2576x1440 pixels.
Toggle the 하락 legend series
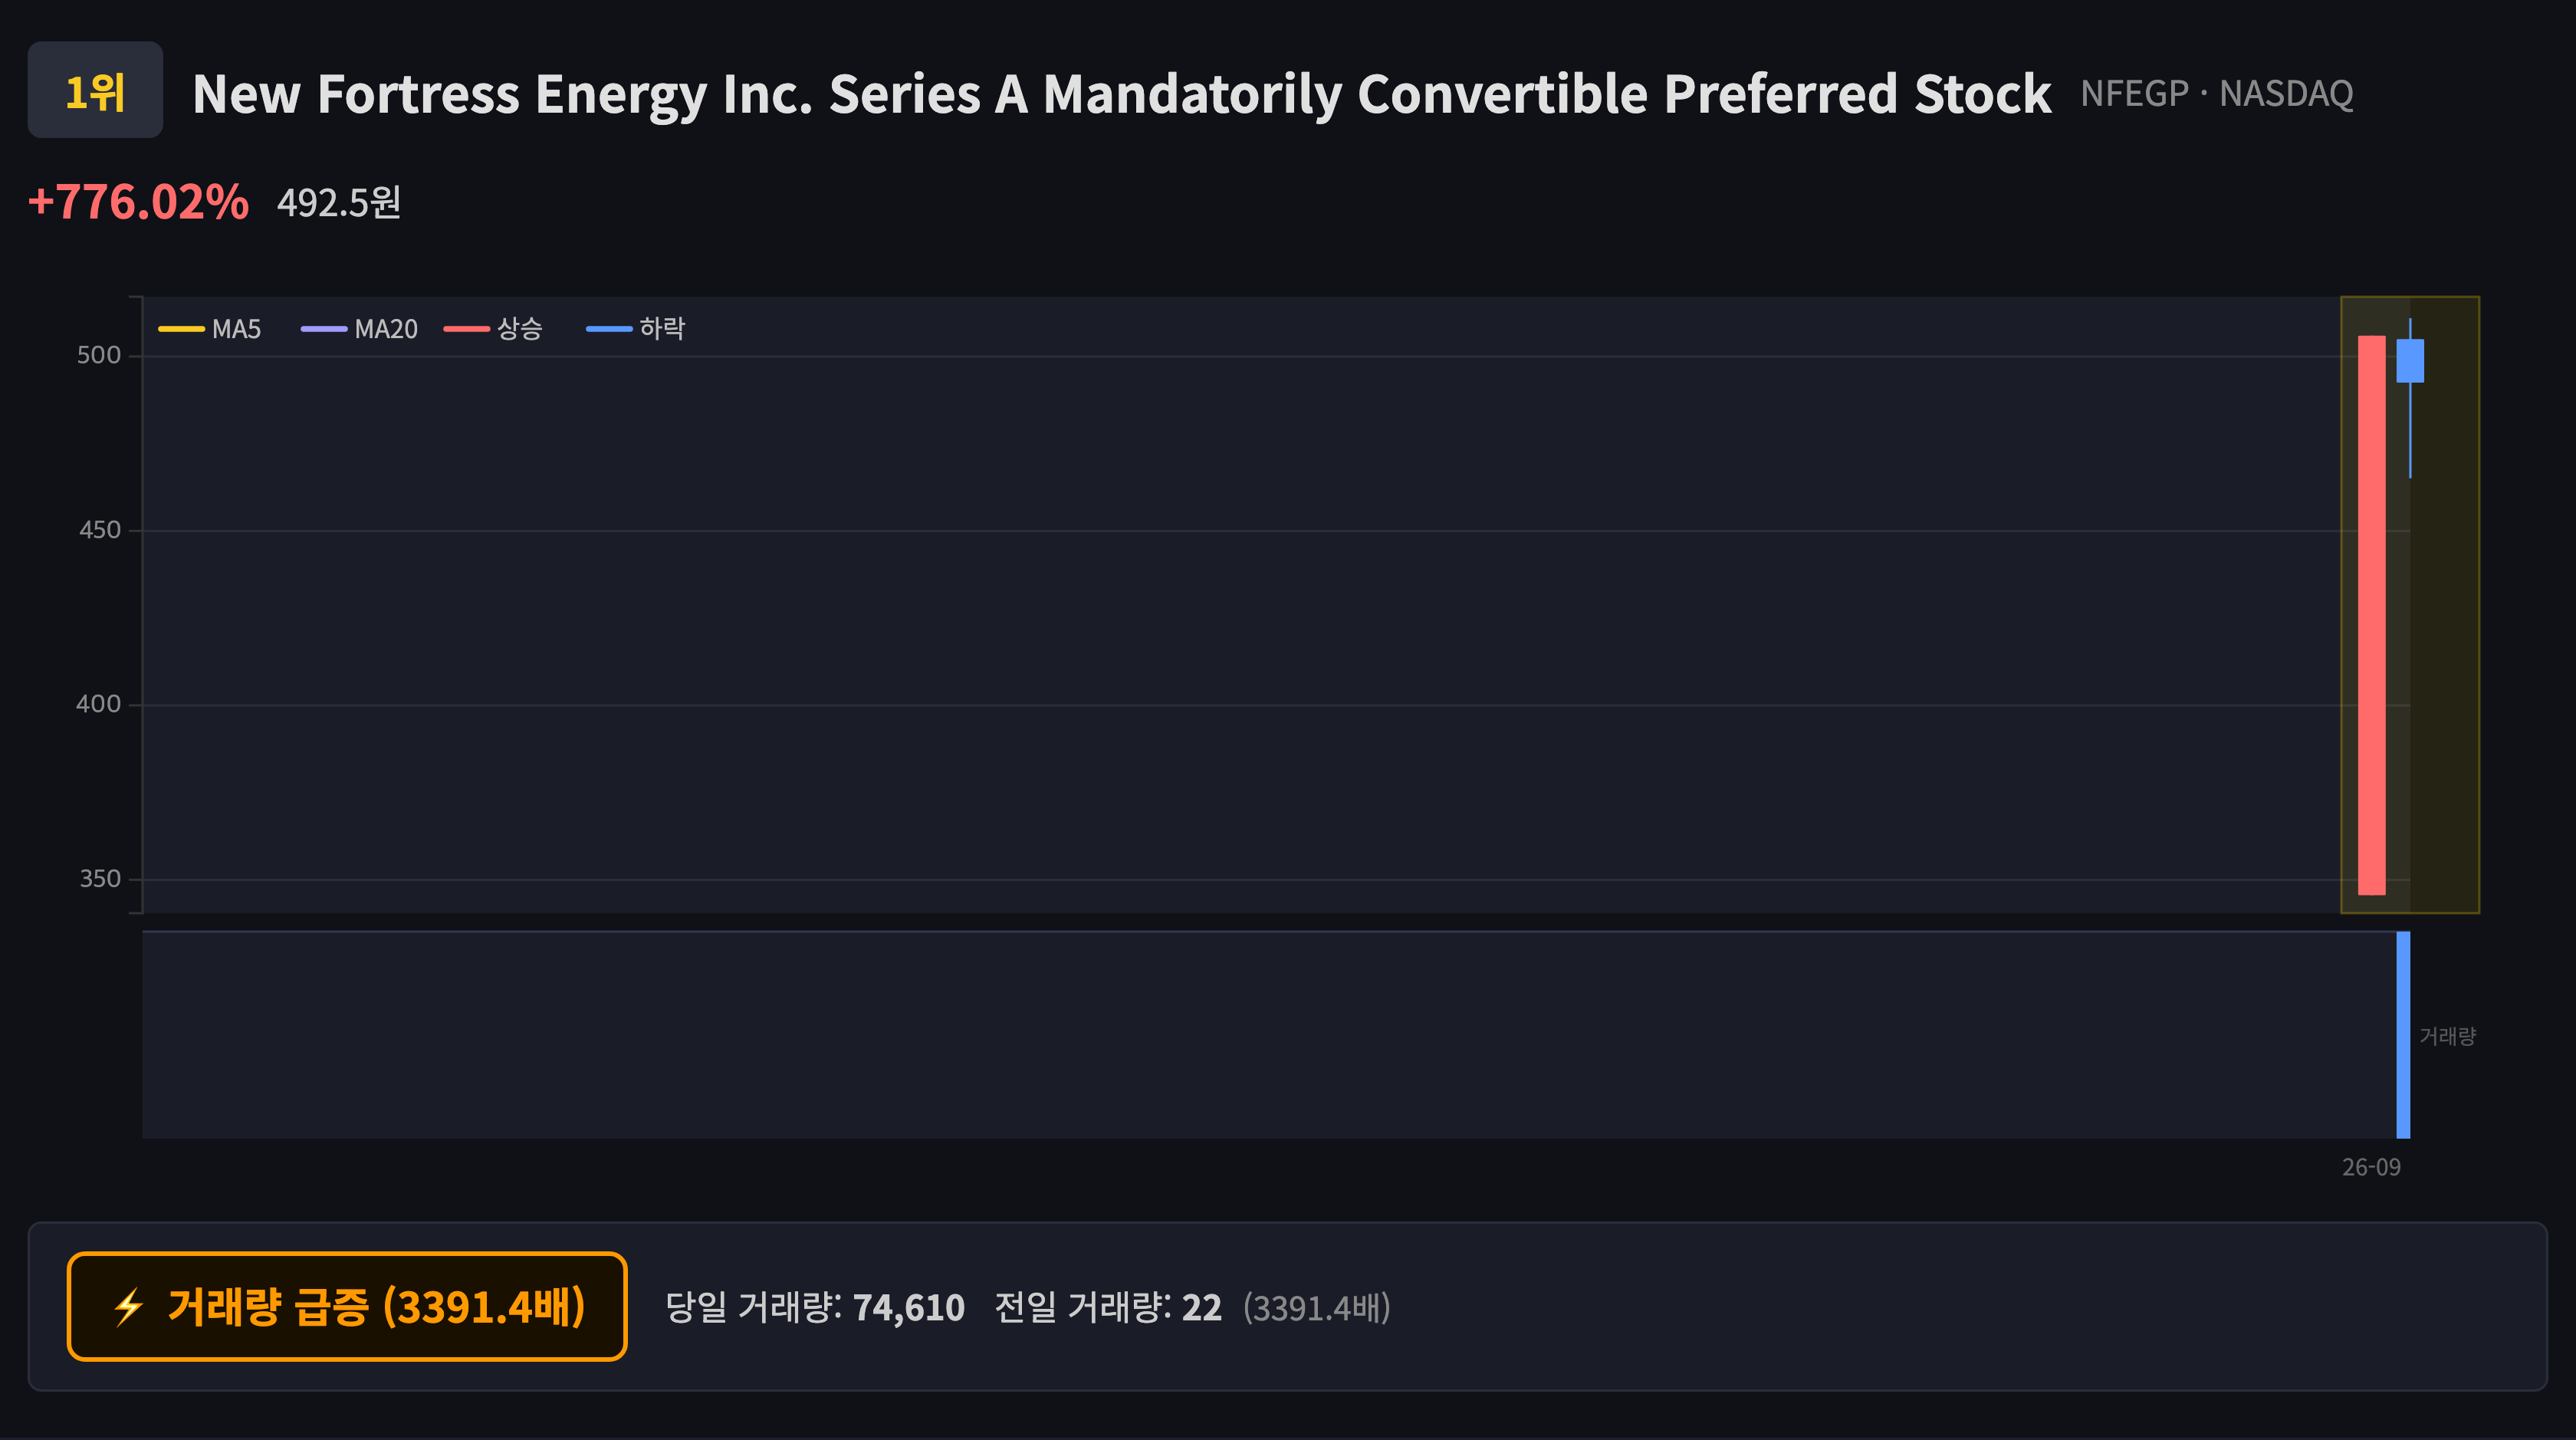click(636, 329)
